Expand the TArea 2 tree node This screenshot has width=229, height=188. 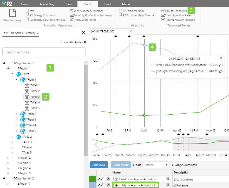click(12, 137)
